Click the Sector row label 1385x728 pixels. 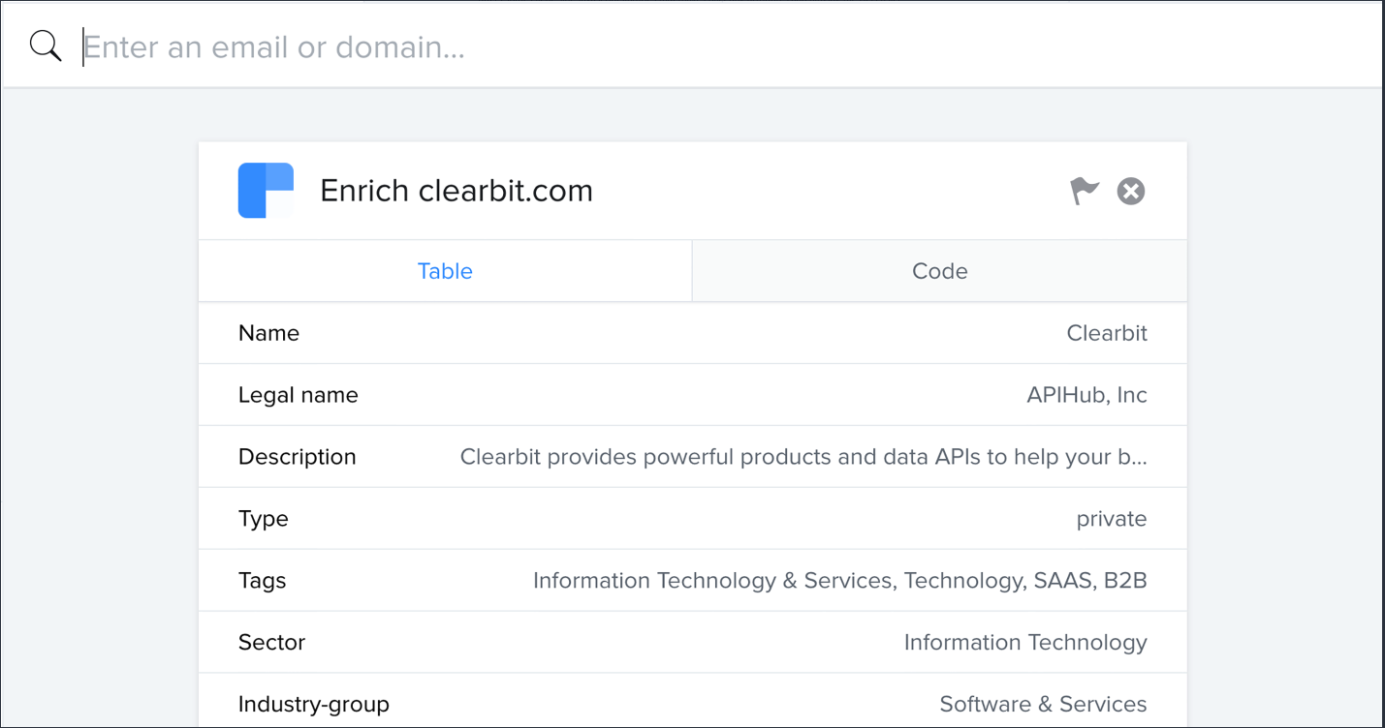[x=271, y=643]
